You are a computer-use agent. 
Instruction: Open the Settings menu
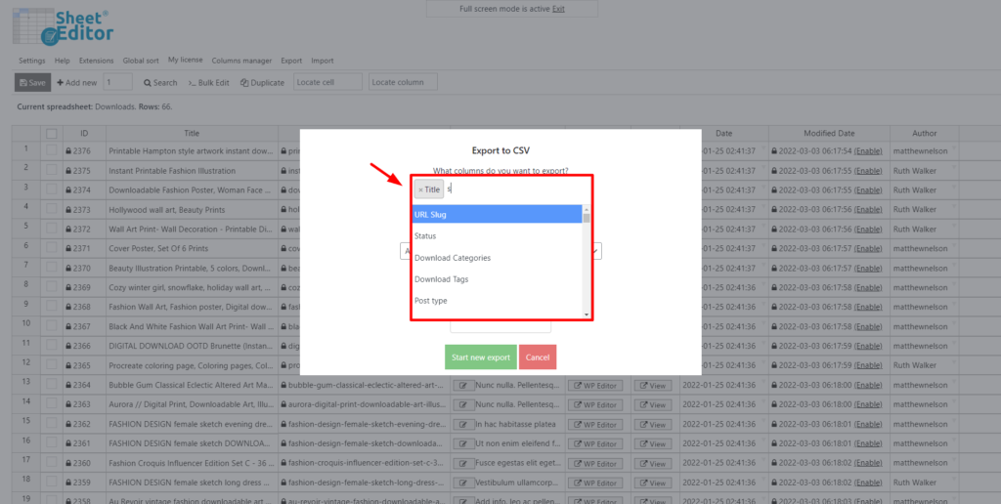tap(32, 61)
